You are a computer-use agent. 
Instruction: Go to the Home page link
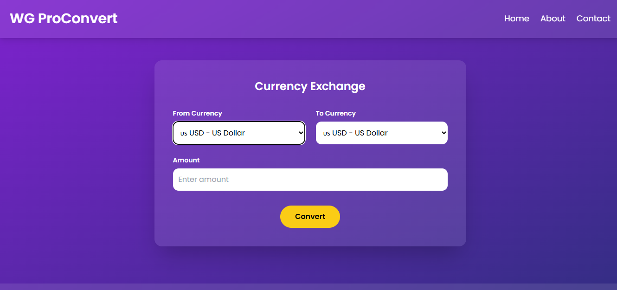click(517, 19)
